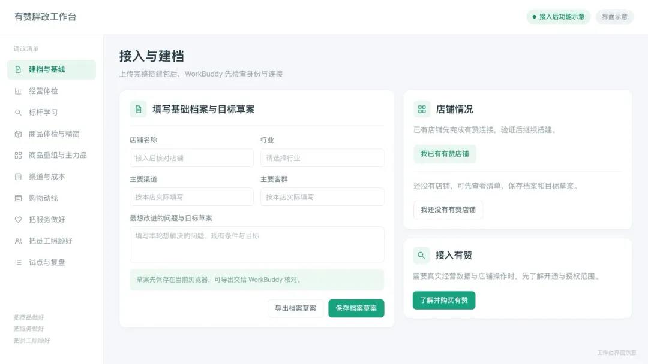Image resolution: width=648 pixels, height=364 pixels.
Task: Click the 接入后功能示意 pill
Action: [x=559, y=17]
